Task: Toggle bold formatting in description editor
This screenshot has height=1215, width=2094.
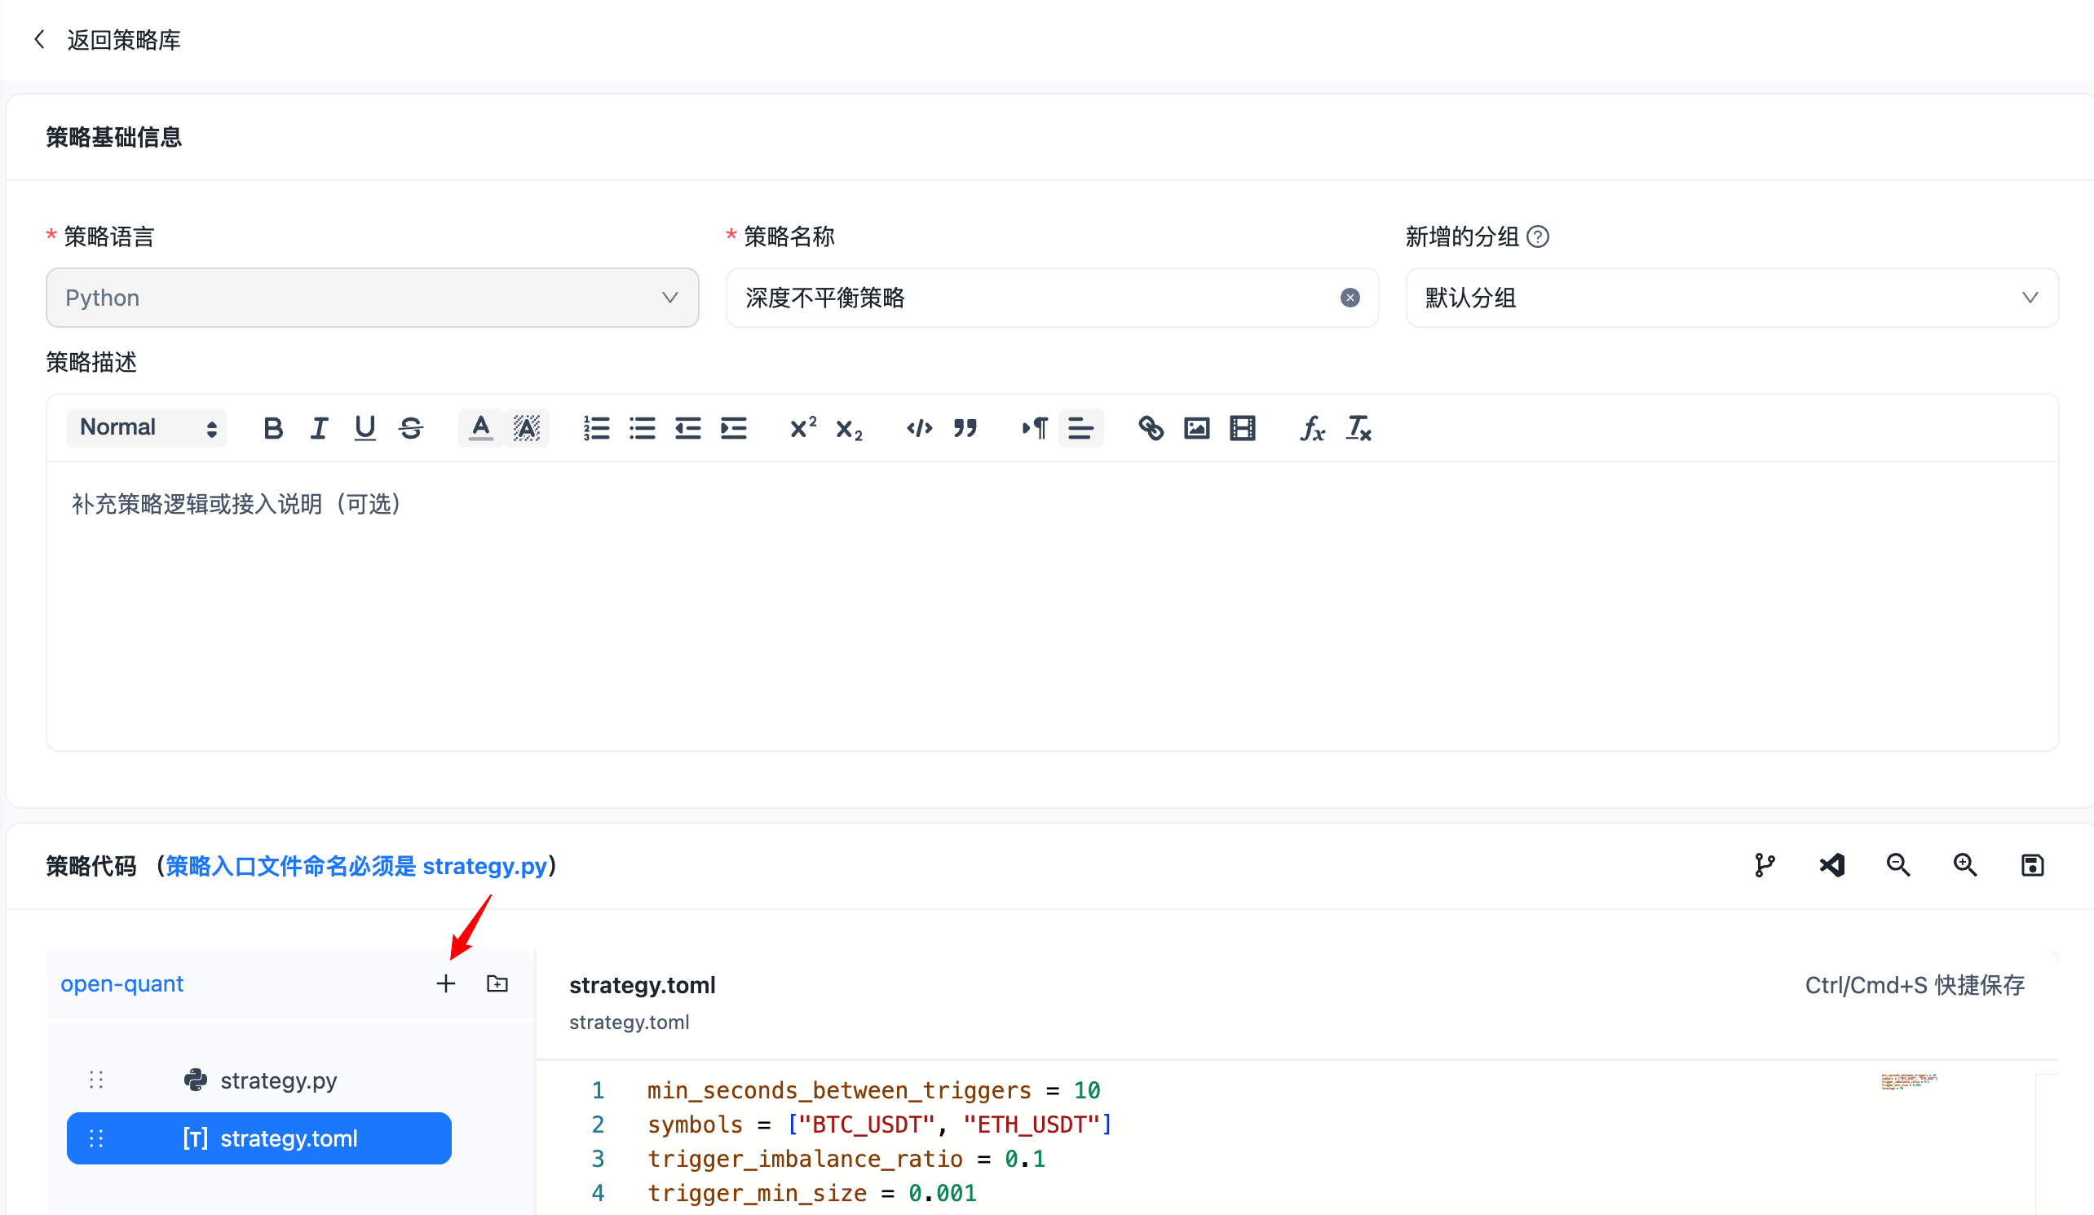Action: [272, 428]
